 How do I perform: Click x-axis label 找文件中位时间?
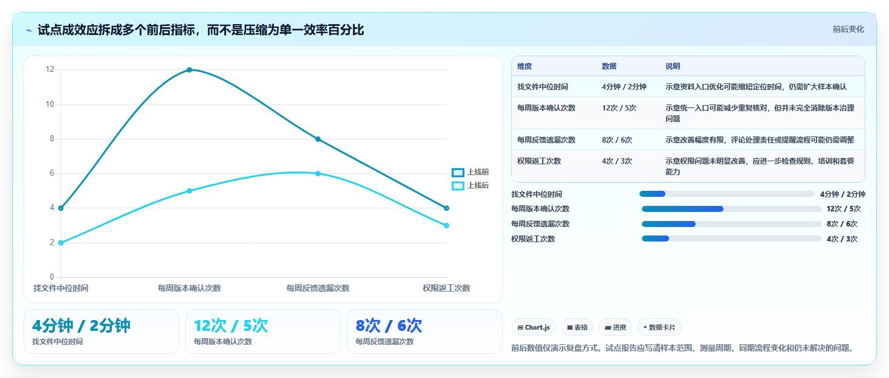60,288
